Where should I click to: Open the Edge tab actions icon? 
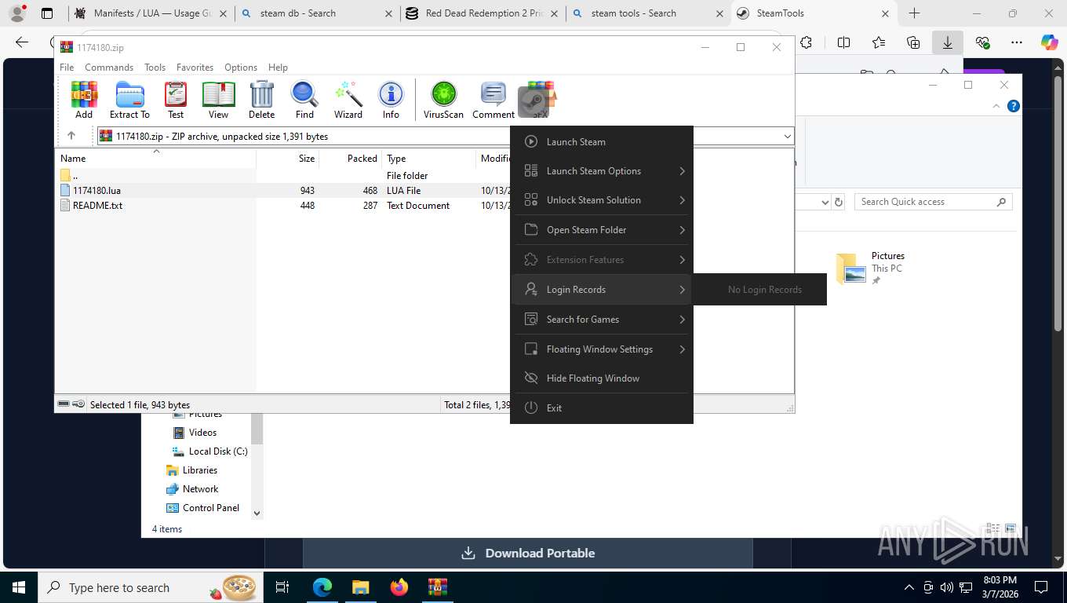pos(47,13)
